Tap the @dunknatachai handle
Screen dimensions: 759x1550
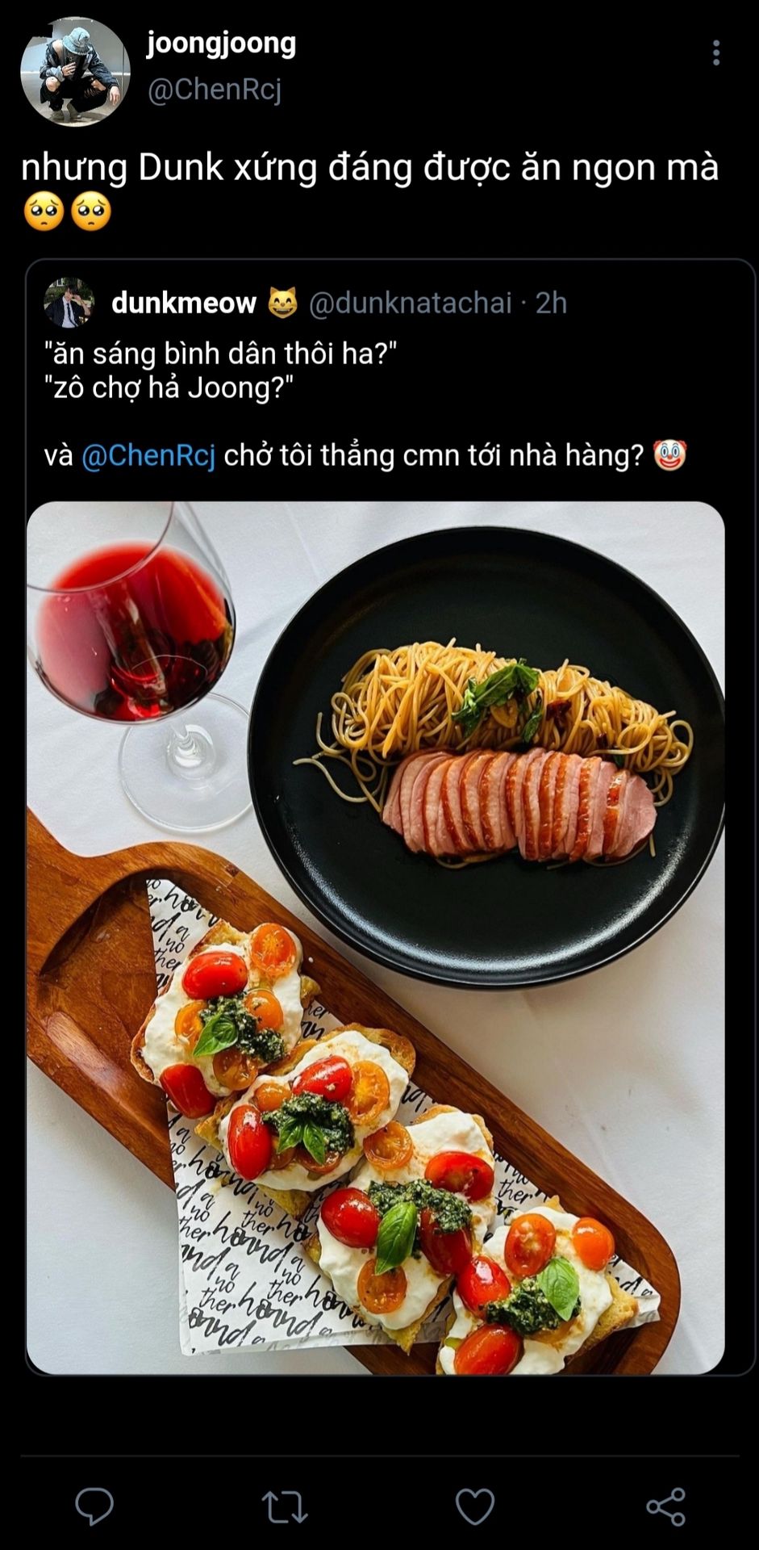(411, 303)
